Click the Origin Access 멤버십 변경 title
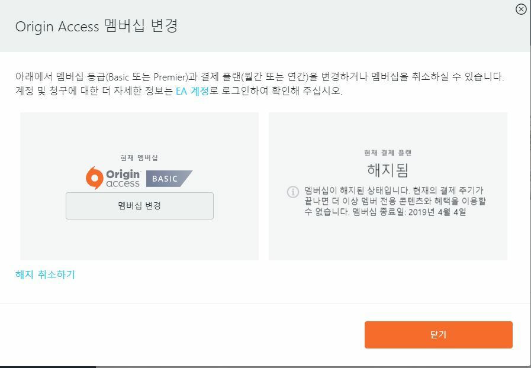531x368 pixels. 96,26
